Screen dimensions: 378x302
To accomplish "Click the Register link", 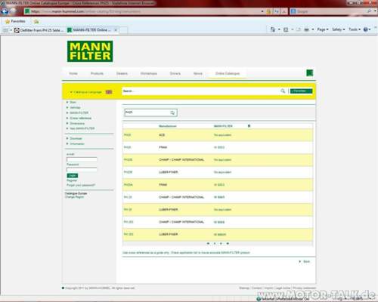I will (72, 180).
